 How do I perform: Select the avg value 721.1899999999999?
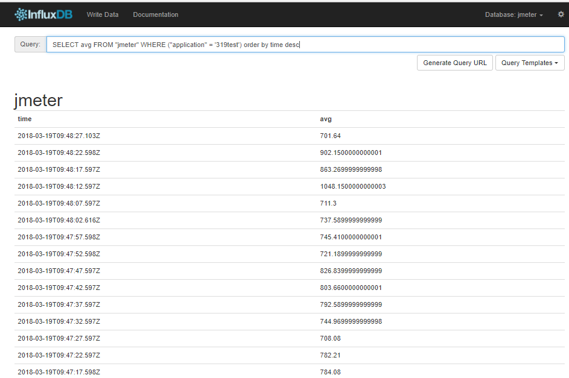pyautogui.click(x=351, y=254)
